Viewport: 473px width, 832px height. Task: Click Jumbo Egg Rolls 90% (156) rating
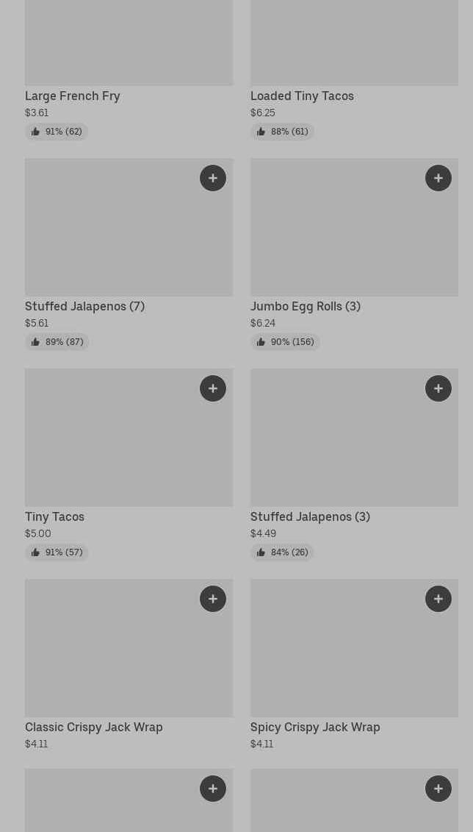coord(285,342)
